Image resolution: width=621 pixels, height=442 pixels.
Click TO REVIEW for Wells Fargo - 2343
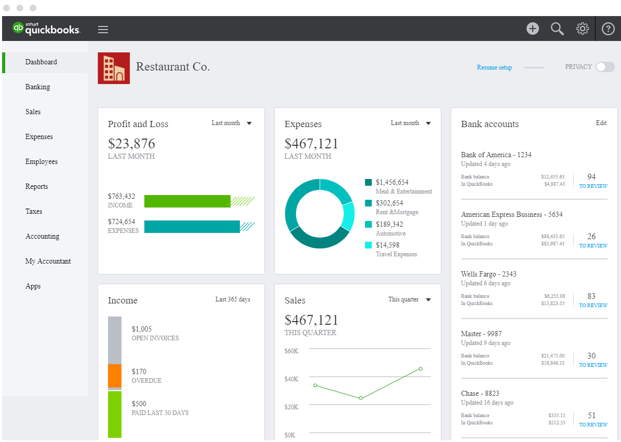click(592, 305)
